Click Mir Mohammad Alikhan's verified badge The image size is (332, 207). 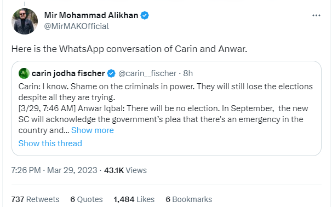(x=145, y=15)
